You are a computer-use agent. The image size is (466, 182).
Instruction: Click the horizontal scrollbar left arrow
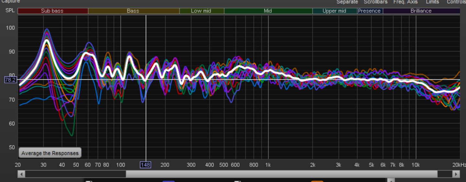tap(21, 174)
